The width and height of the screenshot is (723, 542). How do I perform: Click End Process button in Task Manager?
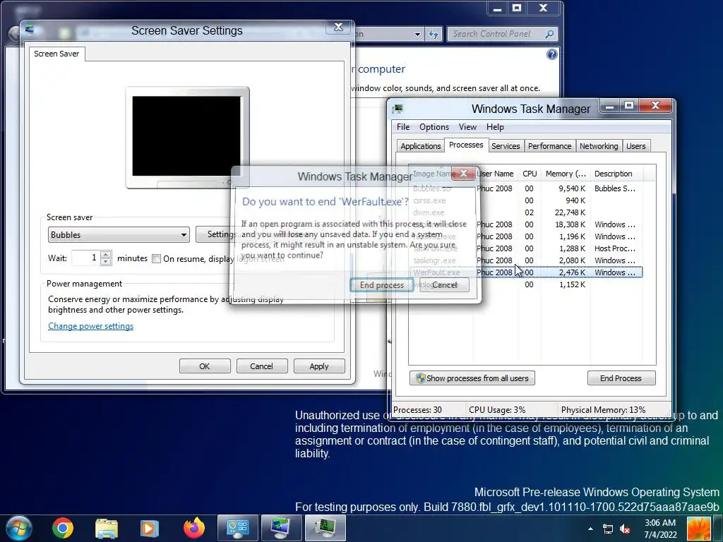(621, 378)
